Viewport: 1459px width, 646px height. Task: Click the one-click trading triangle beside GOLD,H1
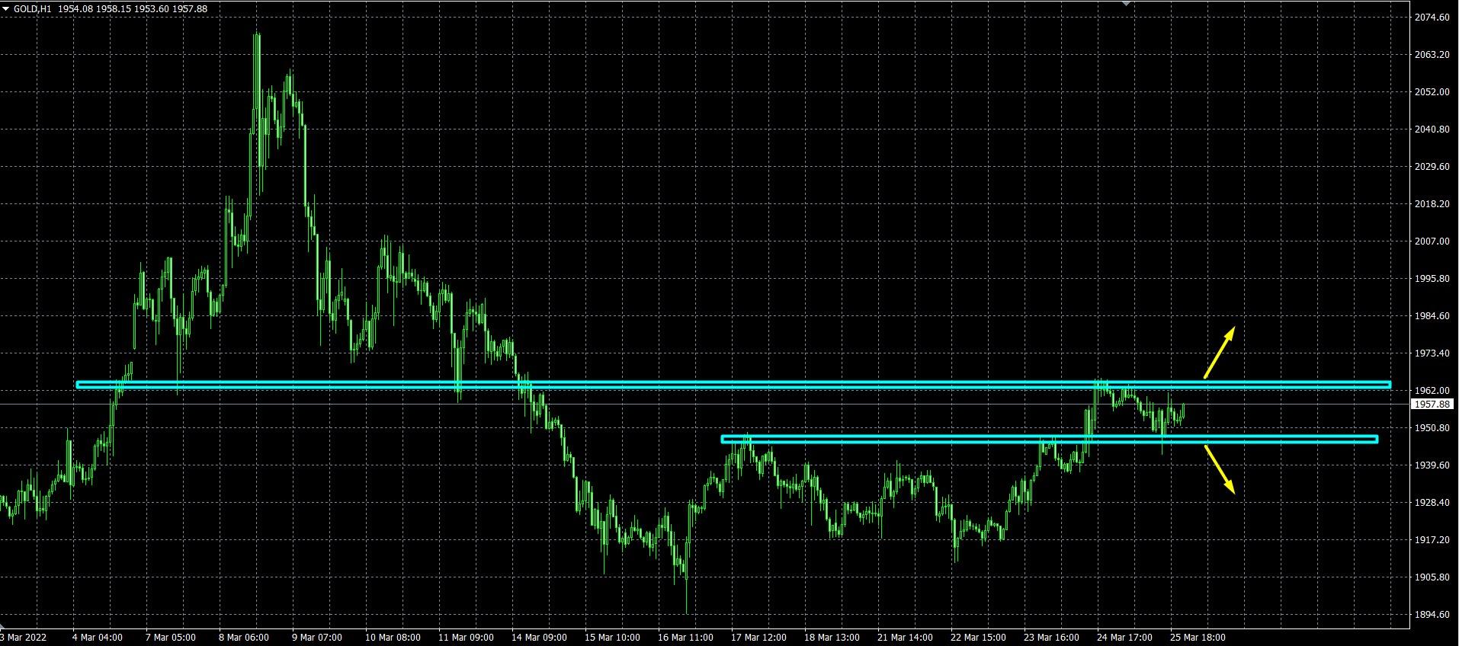click(6, 9)
